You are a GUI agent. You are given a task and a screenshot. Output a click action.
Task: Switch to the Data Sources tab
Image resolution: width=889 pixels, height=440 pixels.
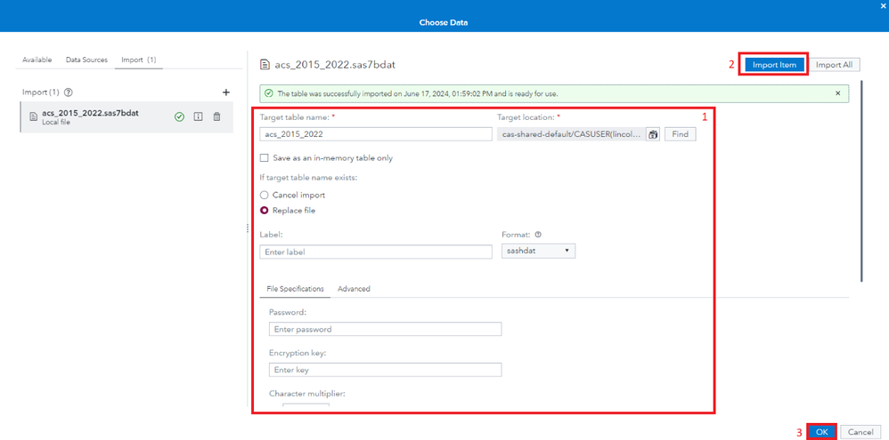pos(86,60)
